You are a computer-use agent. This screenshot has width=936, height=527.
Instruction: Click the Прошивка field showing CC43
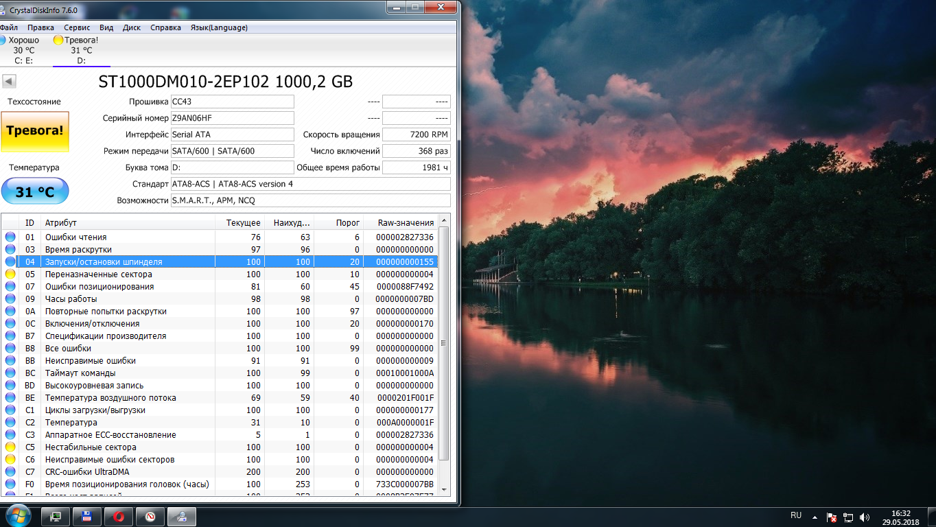(232, 102)
